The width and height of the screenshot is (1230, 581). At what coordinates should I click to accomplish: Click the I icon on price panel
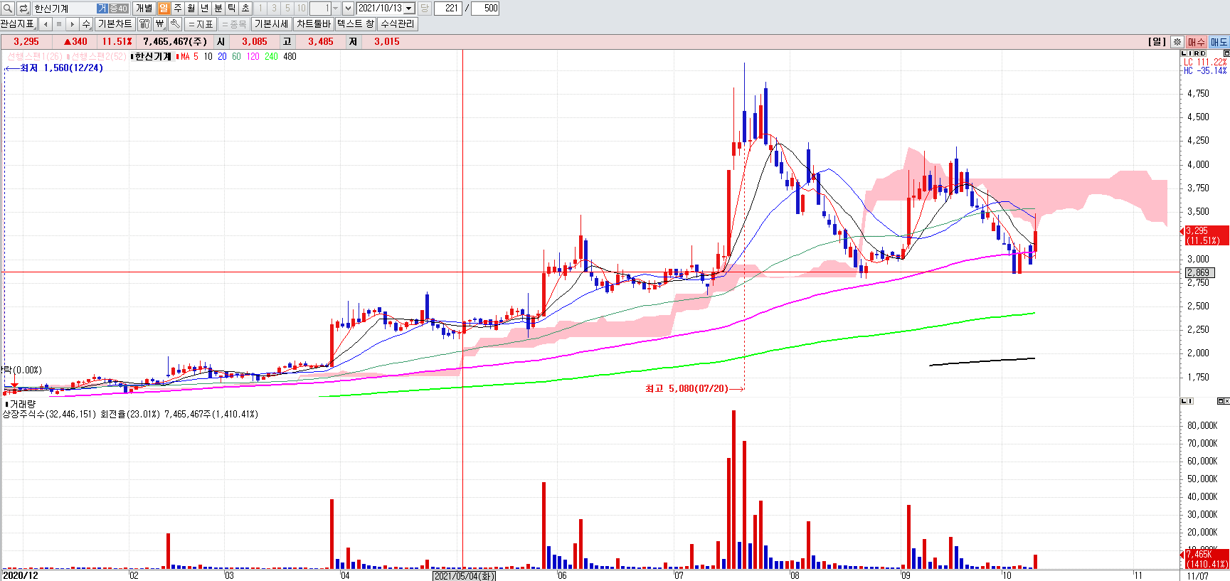click(1190, 53)
